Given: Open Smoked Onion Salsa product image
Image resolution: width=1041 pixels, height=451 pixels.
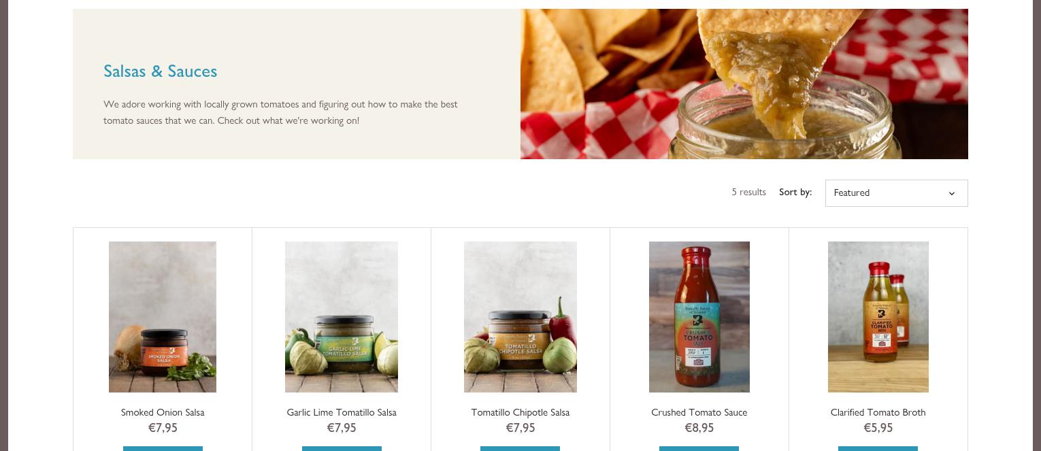Looking at the screenshot, I should (x=163, y=317).
